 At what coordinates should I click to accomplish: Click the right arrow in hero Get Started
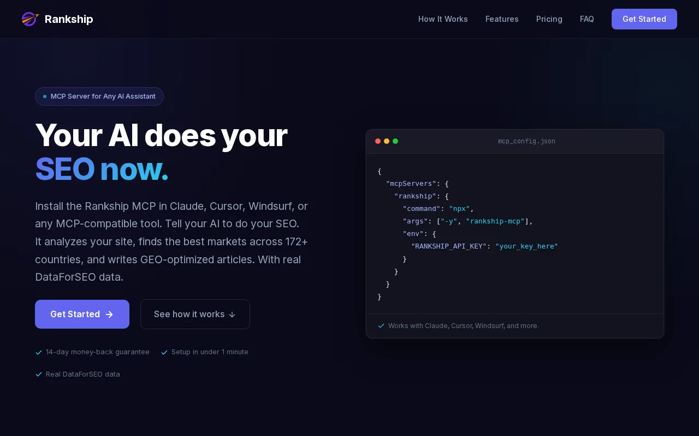109,314
